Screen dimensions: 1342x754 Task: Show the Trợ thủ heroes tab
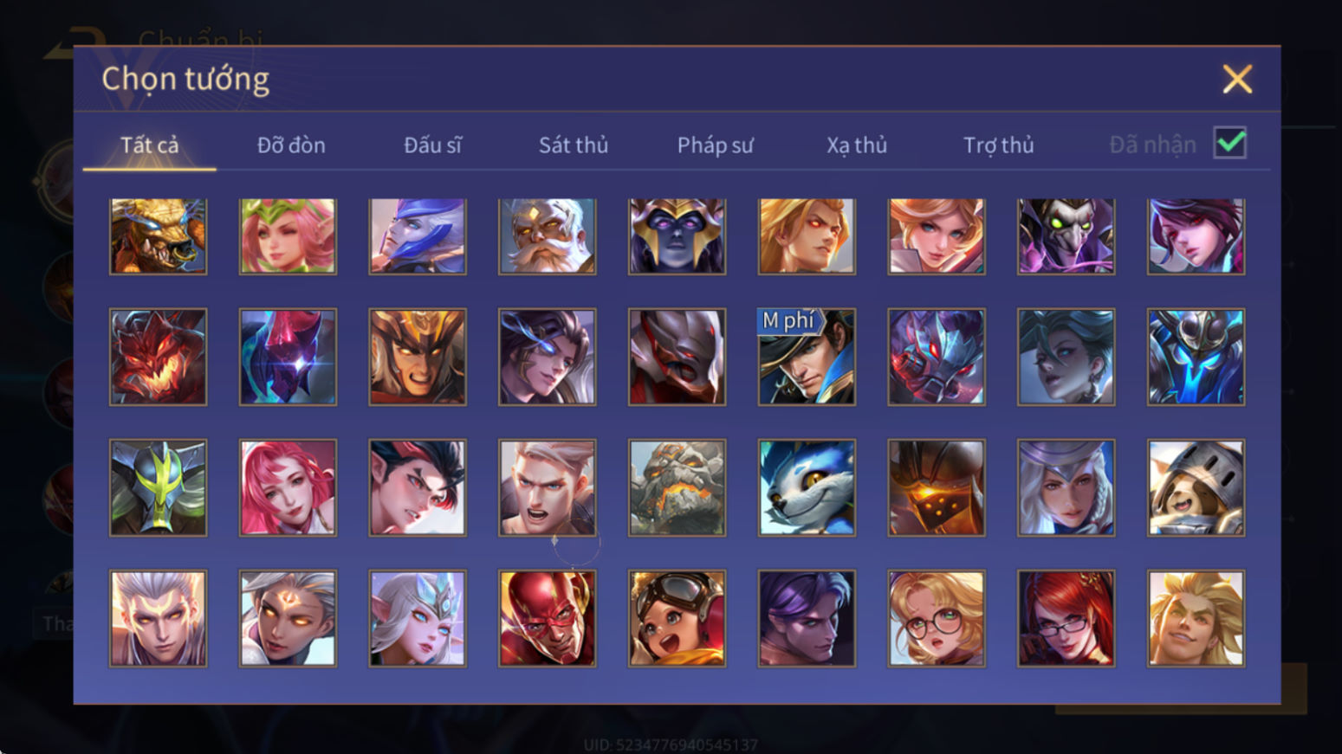pos(999,145)
